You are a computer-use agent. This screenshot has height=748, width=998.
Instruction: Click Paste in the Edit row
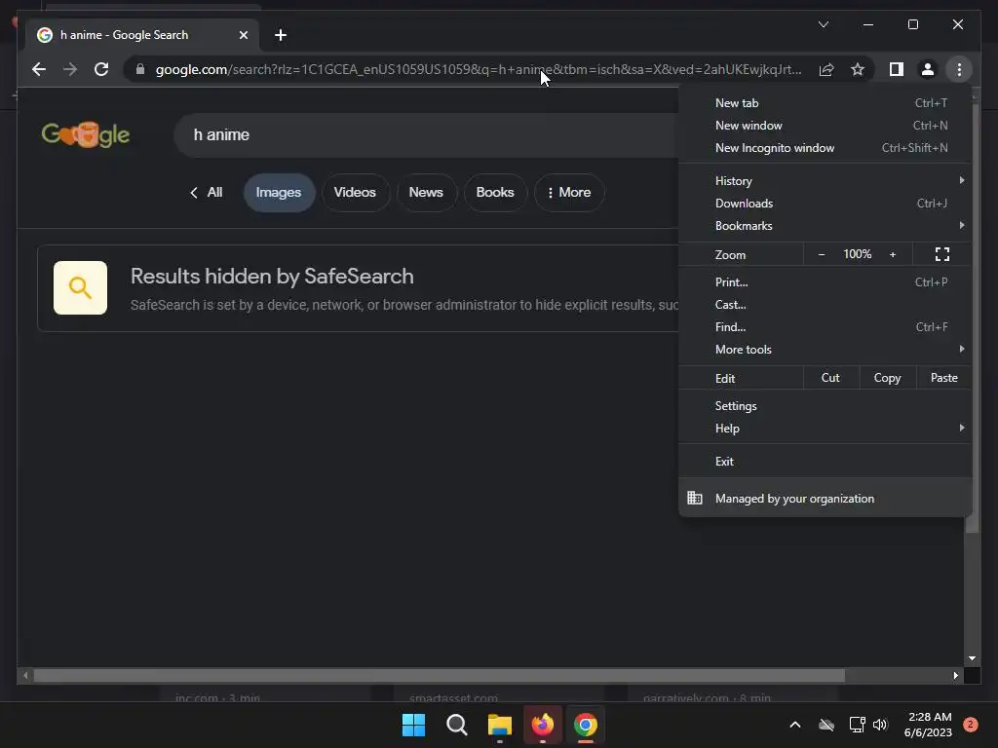(x=943, y=378)
